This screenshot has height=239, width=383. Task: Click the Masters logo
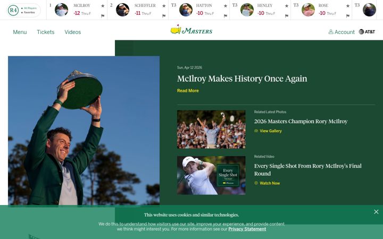tap(191, 30)
